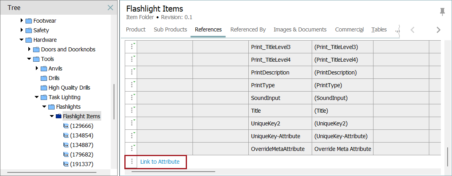The height and width of the screenshot is (176, 452).
Task: Expand the Doors and Doorknobs node
Action: [x=29, y=49]
